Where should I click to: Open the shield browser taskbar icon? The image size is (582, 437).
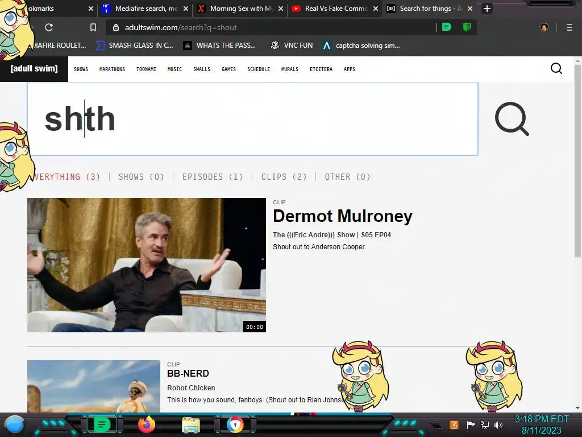[235, 424]
